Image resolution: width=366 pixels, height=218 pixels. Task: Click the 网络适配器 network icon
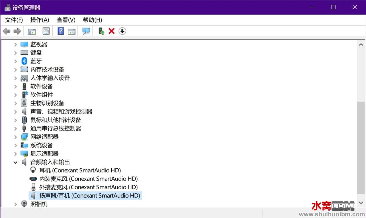point(24,137)
